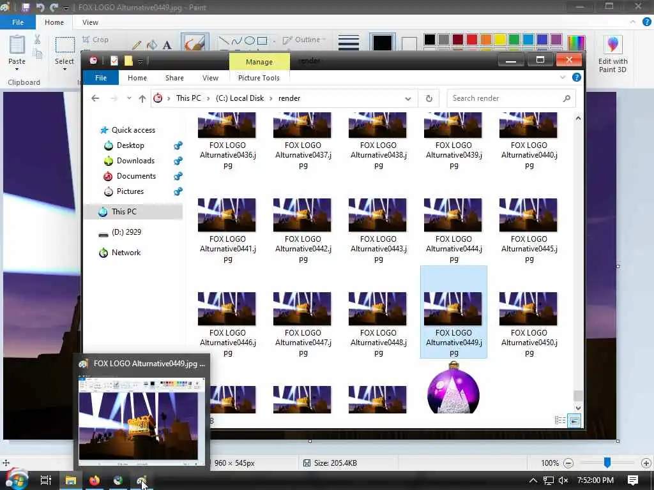
Task: Switch to Details view layout
Action: pos(559,420)
